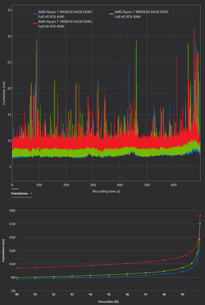Select the AMD Ryzen 7 9800X3D legend label

tap(141, 14)
